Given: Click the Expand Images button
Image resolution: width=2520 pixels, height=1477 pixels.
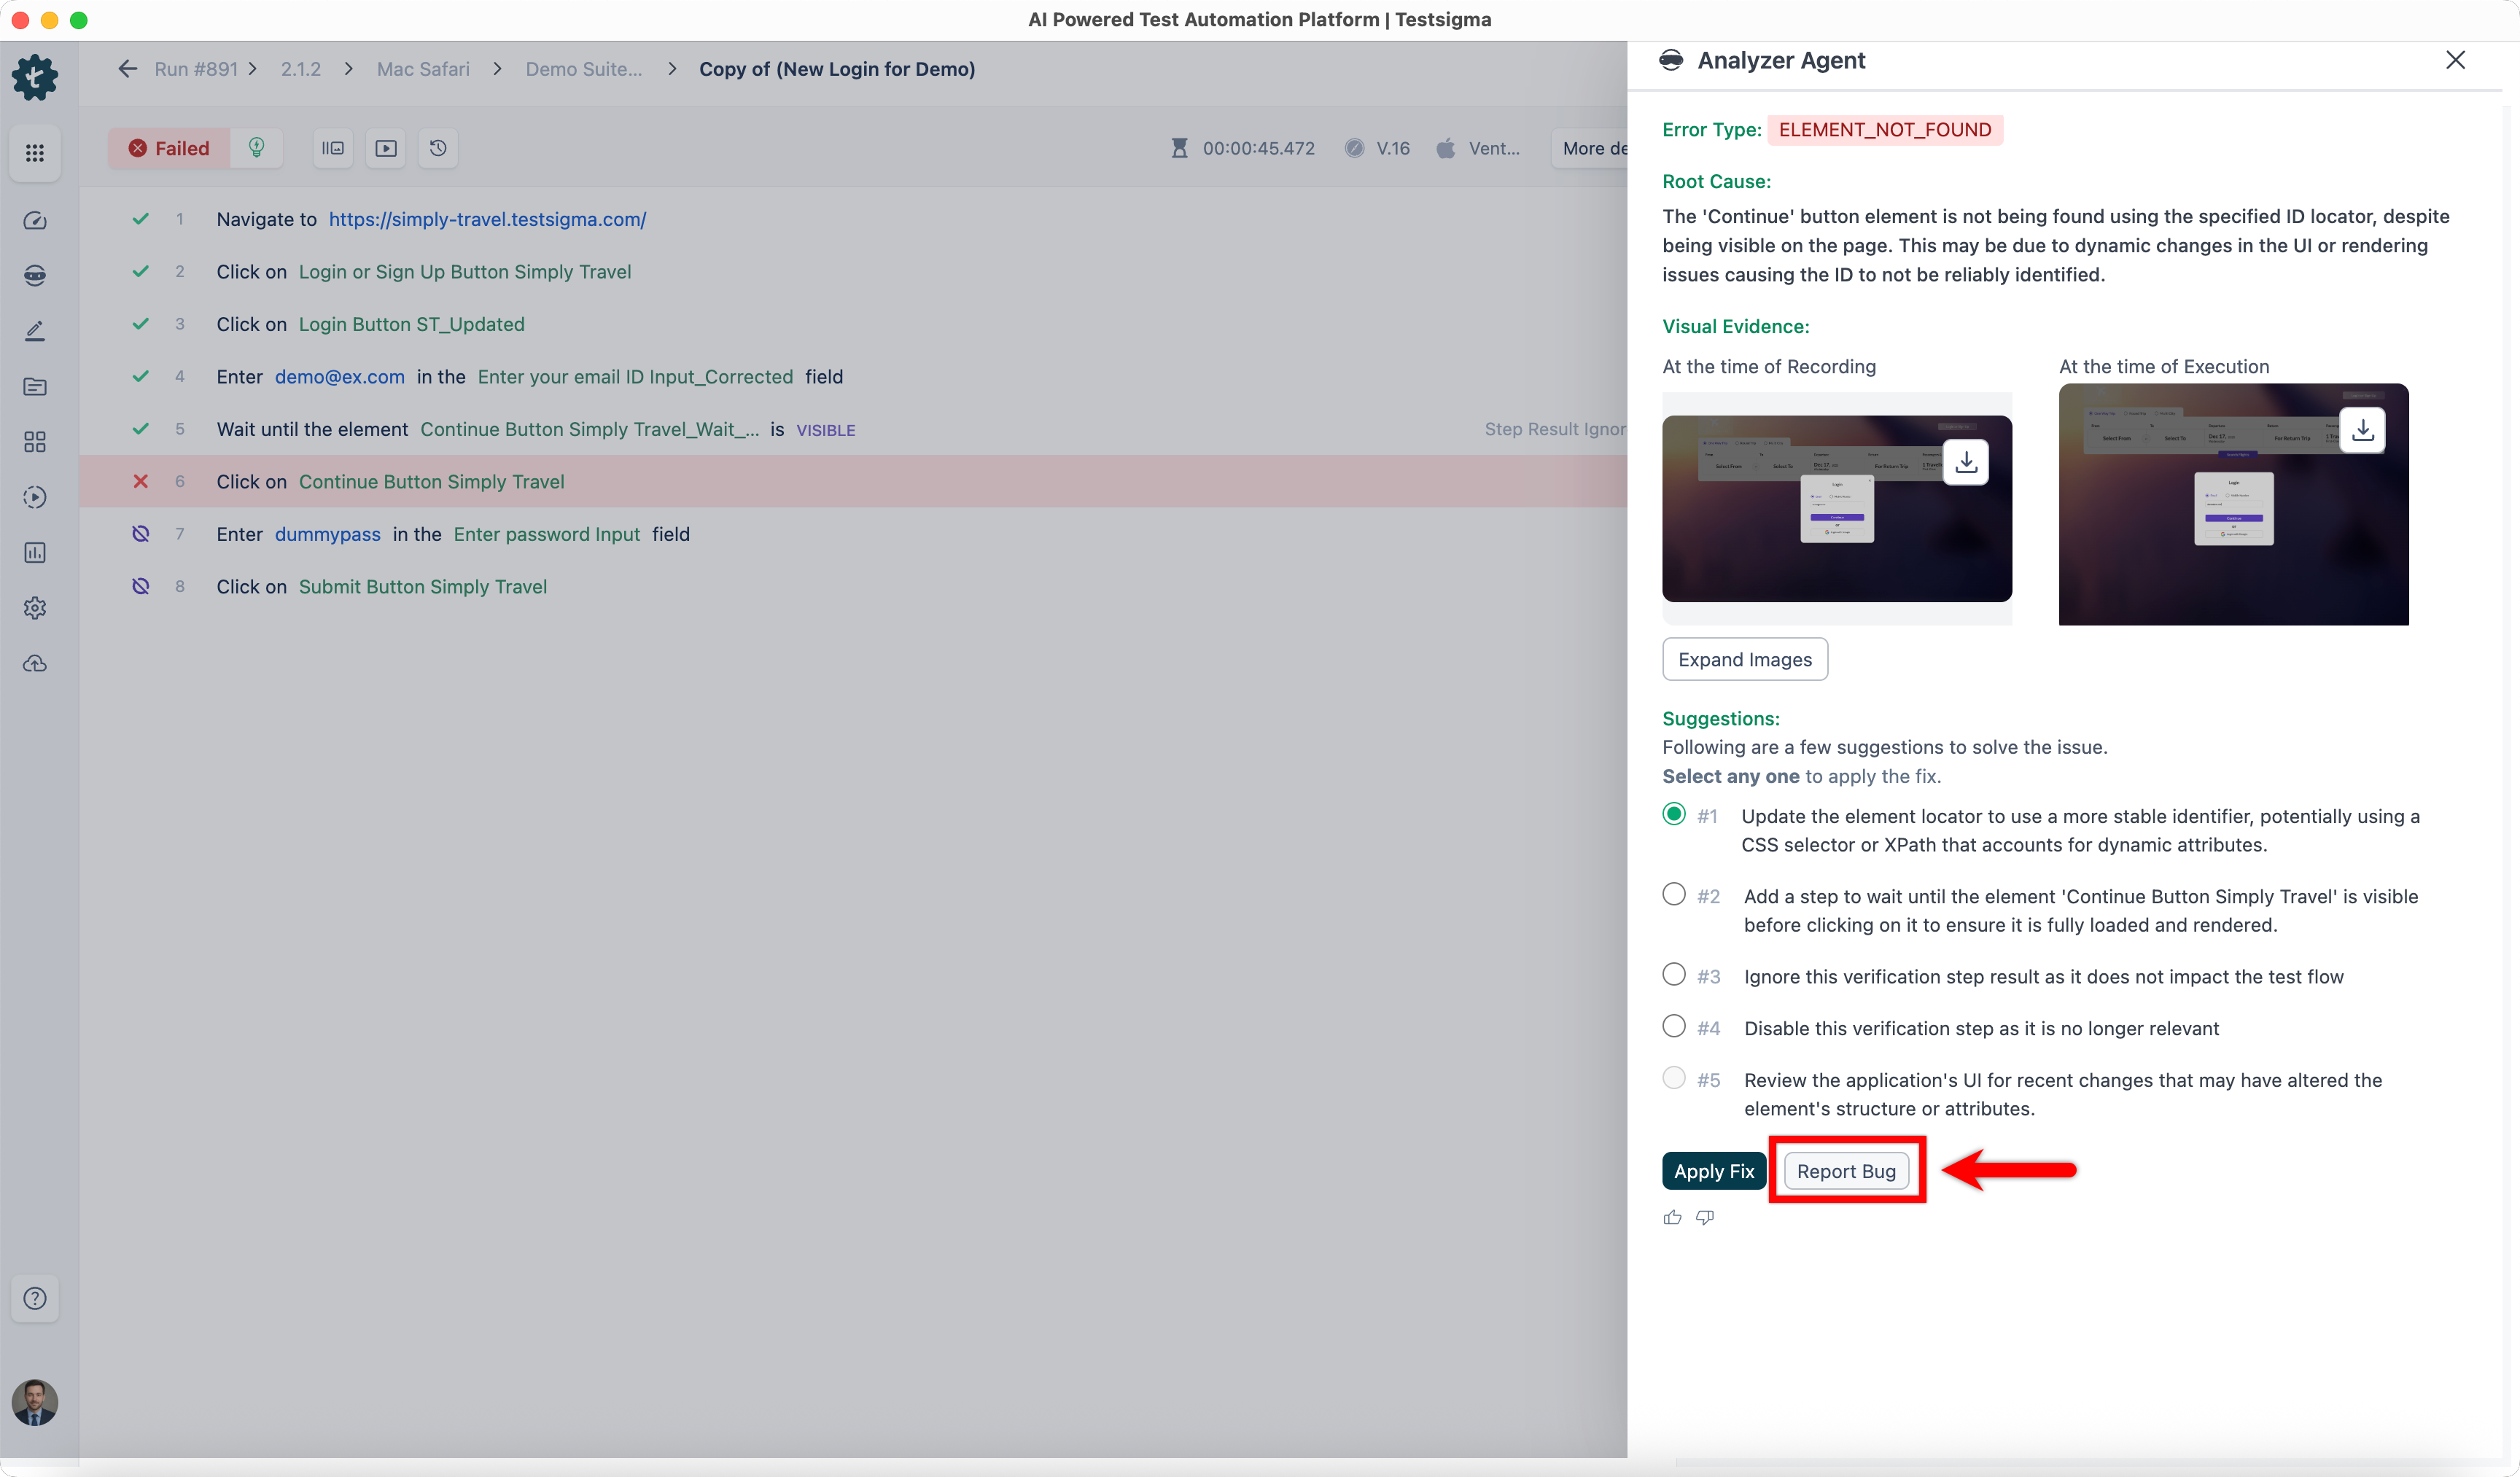Looking at the screenshot, I should (1744, 659).
